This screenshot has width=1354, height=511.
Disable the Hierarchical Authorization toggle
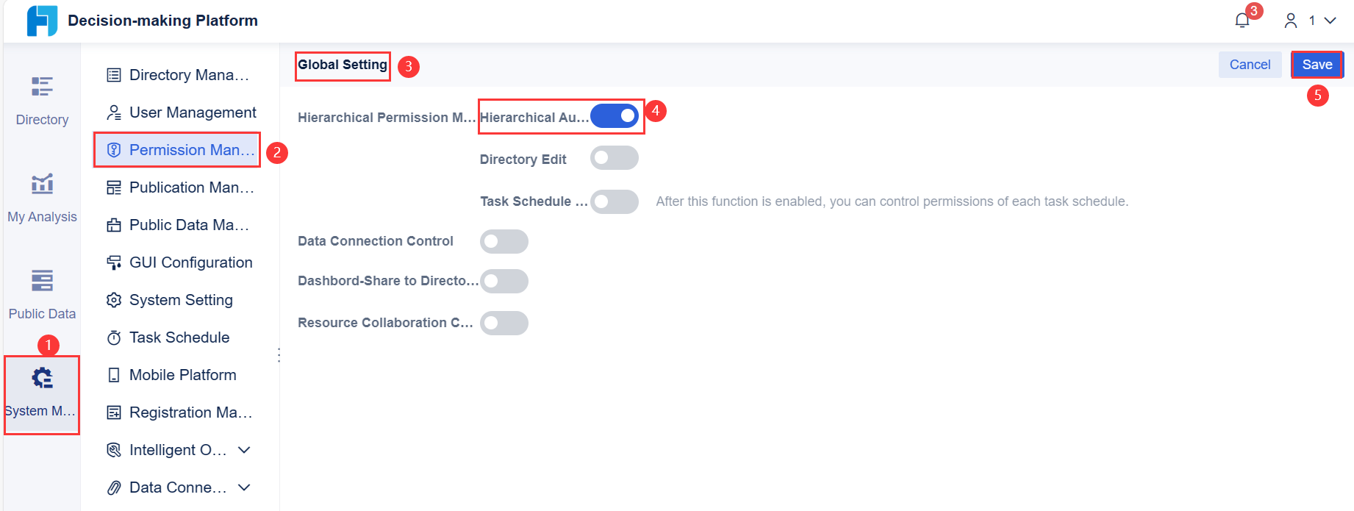pos(615,115)
